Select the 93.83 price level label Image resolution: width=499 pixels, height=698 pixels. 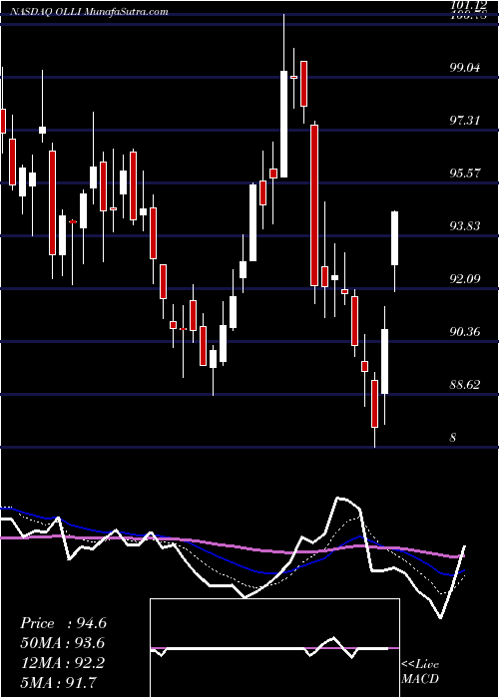[x=465, y=225]
